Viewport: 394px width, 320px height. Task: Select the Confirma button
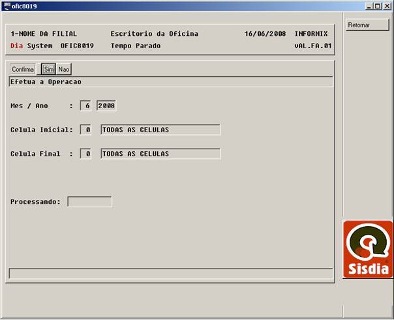(23, 69)
